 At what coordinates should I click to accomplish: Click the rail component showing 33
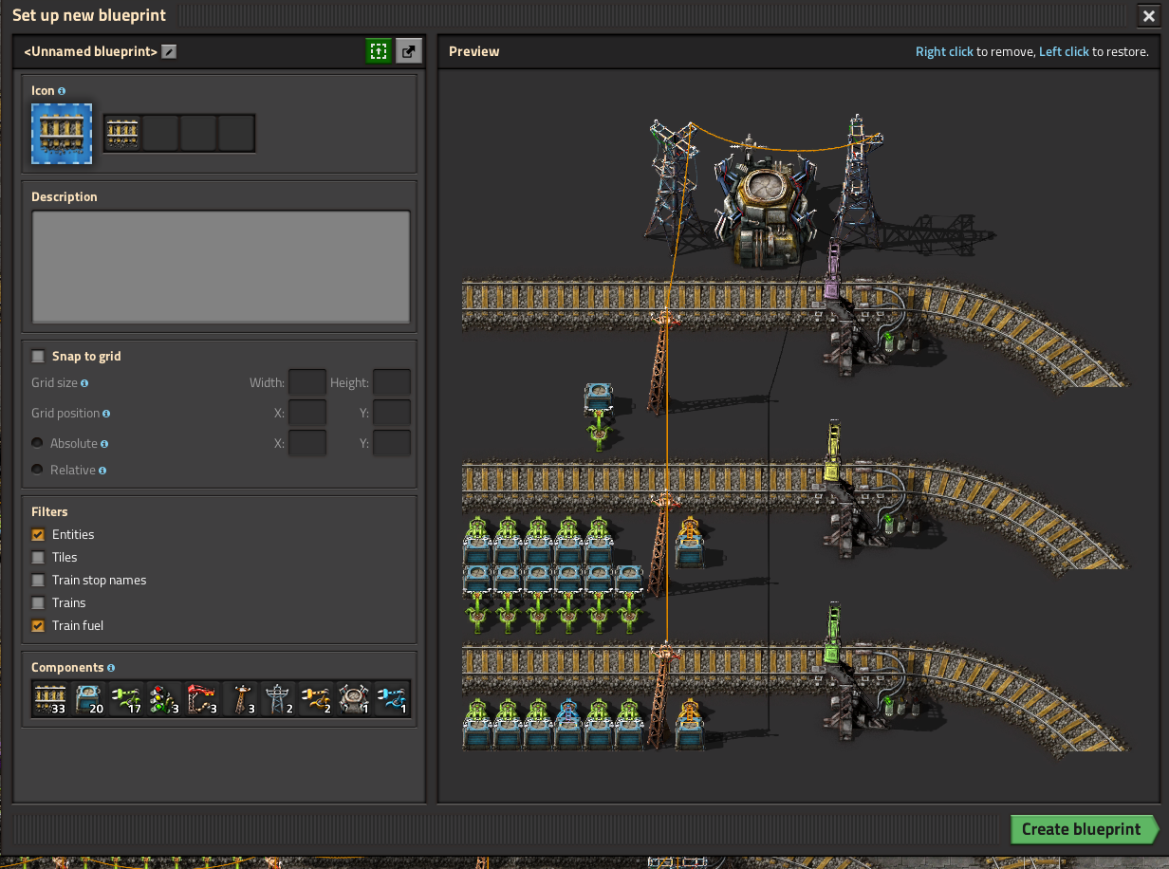point(50,699)
